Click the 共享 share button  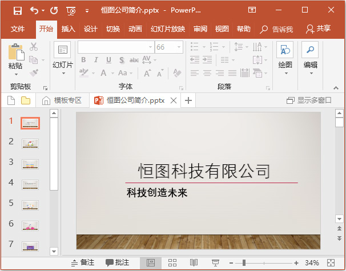click(318, 29)
